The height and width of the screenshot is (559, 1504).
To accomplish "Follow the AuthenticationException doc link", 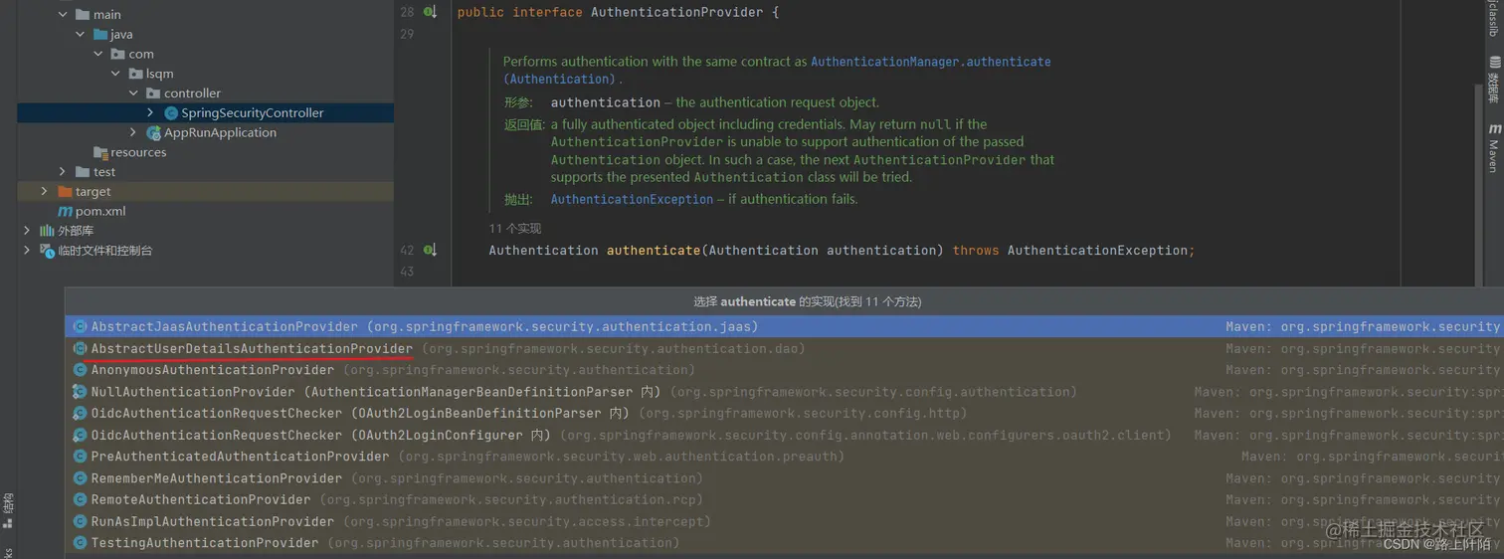I will pos(632,199).
